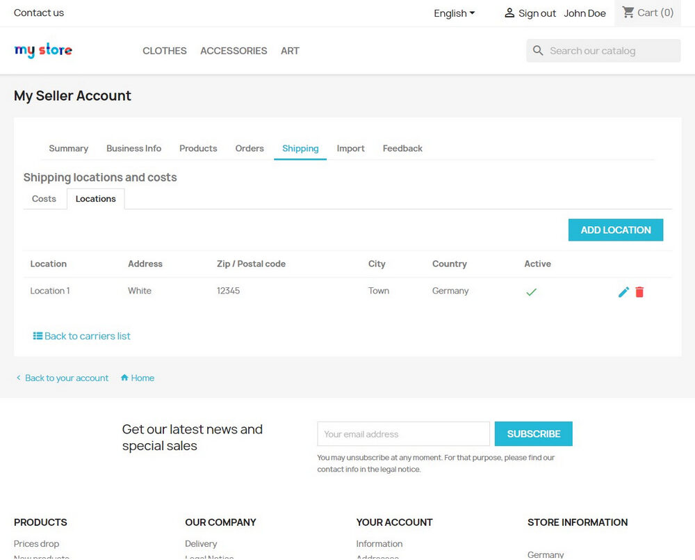Open the Information footer link
The image size is (695, 560).
click(x=379, y=543)
